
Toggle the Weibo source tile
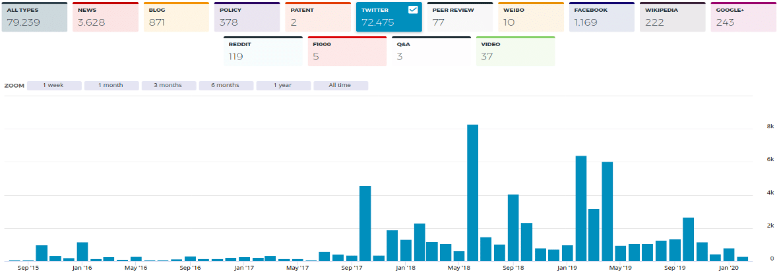pos(531,18)
